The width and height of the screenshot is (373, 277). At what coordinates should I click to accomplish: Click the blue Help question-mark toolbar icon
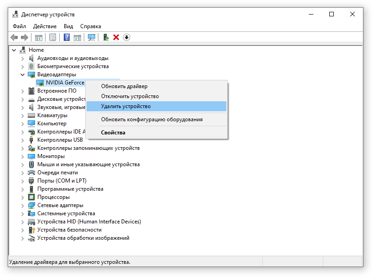tap(66, 37)
